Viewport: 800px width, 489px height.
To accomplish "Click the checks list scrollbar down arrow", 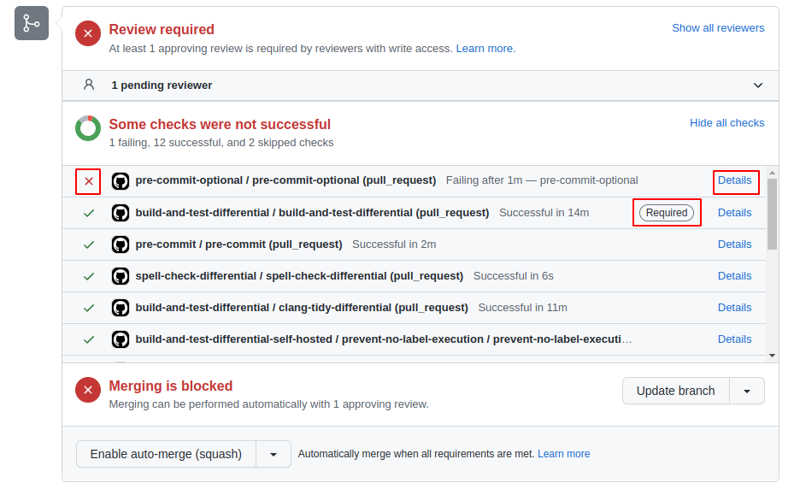I will tap(772, 355).
